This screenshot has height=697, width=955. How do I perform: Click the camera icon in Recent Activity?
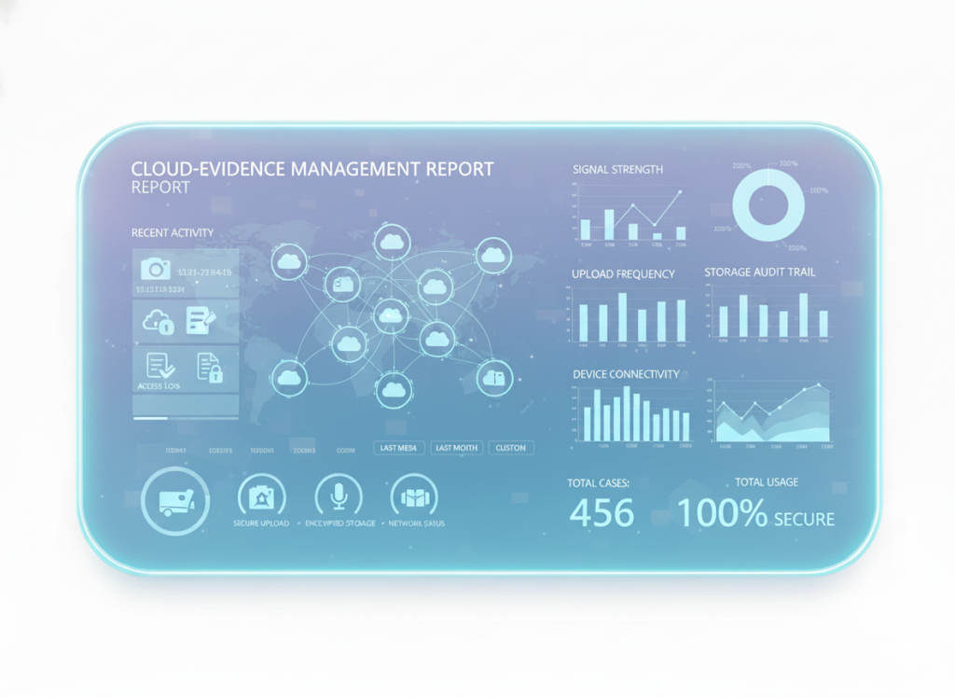click(x=155, y=270)
